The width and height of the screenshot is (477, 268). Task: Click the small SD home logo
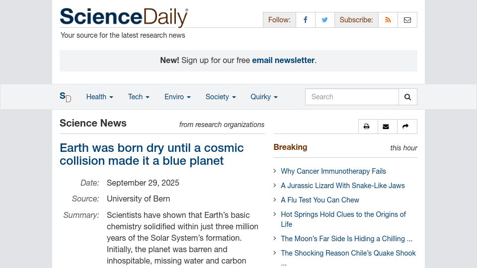click(66, 97)
